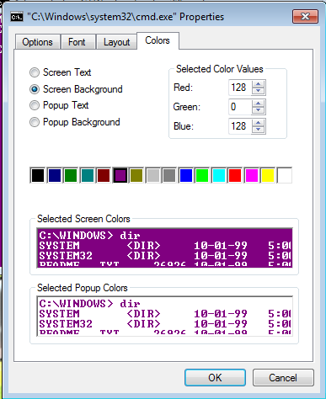Click the Selected Screen Colors preview

[x=165, y=247]
